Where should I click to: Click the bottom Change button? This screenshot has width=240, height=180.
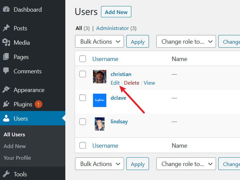[x=229, y=164]
